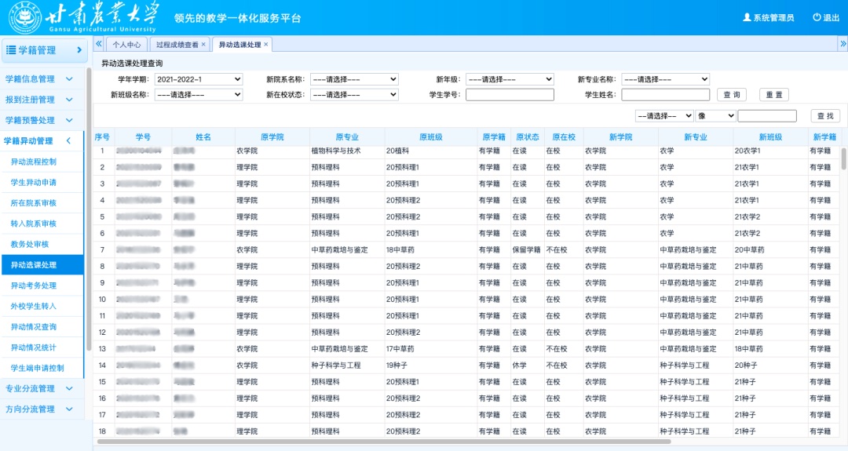The width and height of the screenshot is (848, 451).
Task: Open the 新年级 dropdown
Action: coord(510,79)
